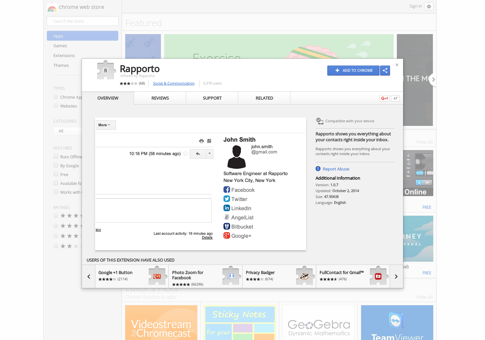
Task: Click the Google +1 button
Action: [385, 98]
